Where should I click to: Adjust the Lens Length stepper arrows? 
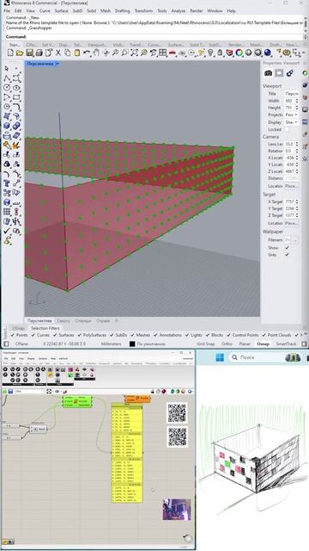[297, 144]
